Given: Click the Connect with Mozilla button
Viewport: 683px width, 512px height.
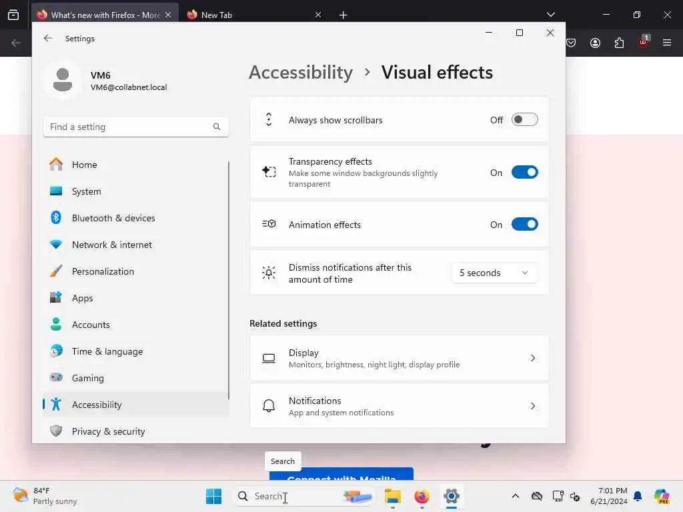Looking at the screenshot, I should [x=341, y=474].
